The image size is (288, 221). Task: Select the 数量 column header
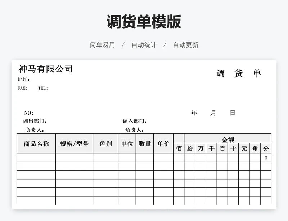[145, 143]
